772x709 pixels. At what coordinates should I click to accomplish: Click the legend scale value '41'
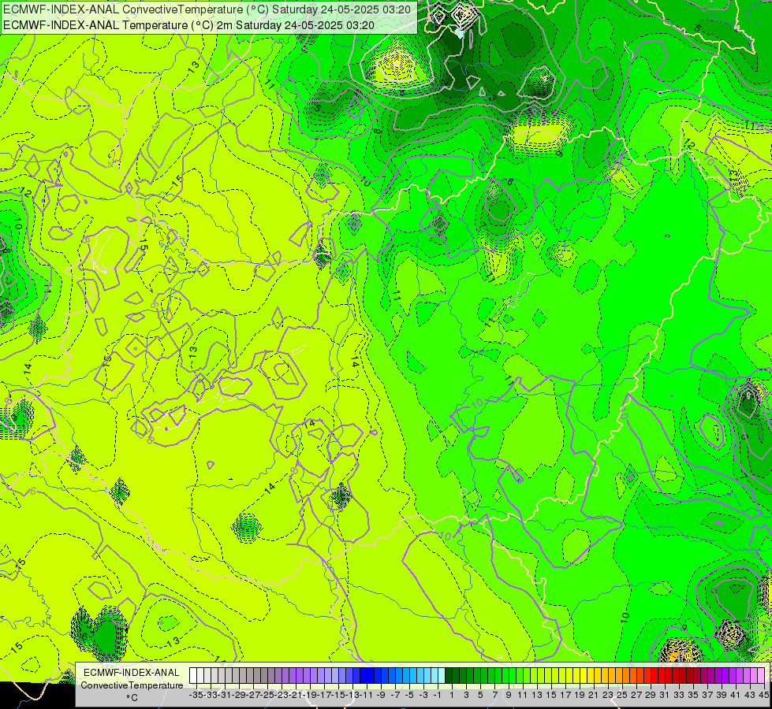point(736,696)
